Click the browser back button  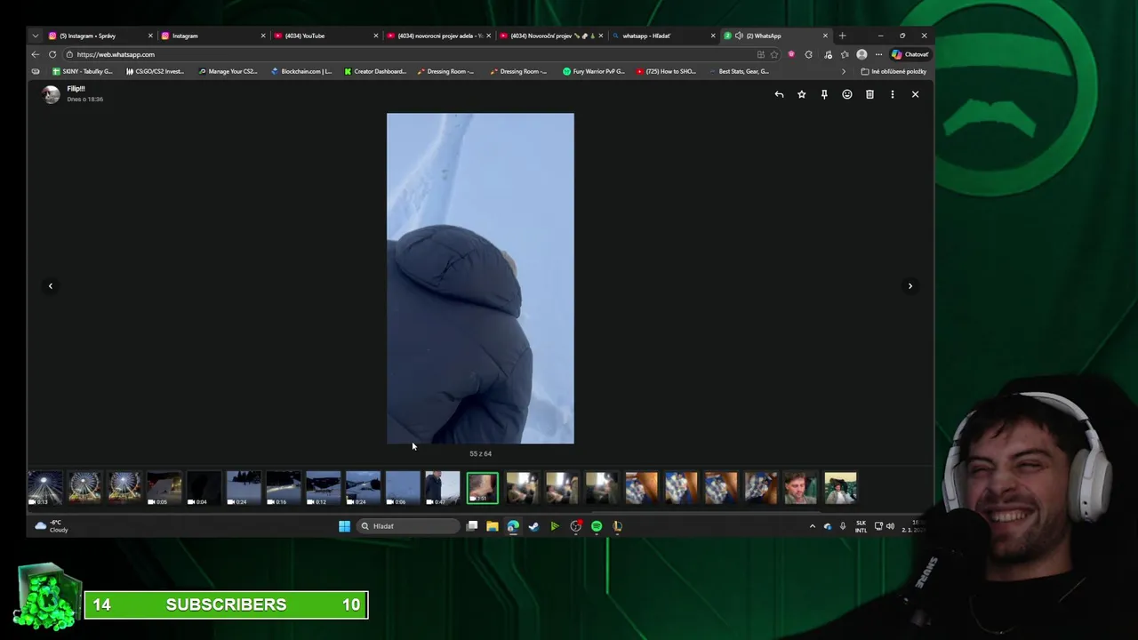(36, 54)
